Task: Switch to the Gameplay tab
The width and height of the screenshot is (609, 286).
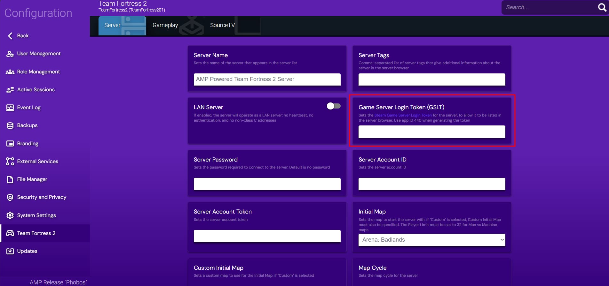Action: (165, 25)
